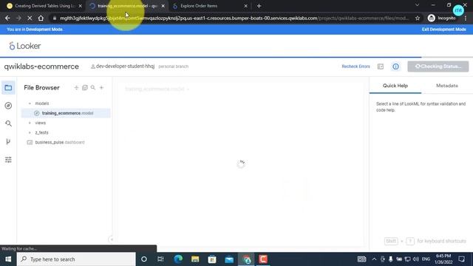The height and width of the screenshot is (266, 473).
Task: Expand the models folder
Action: 30,103
